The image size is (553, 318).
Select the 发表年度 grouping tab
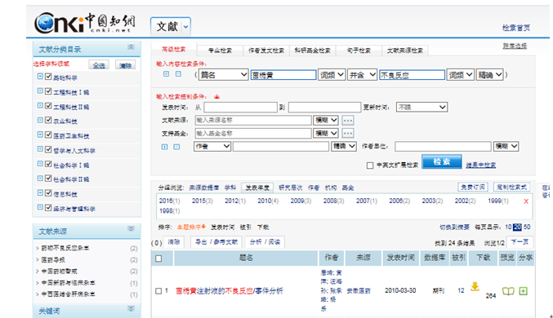[x=257, y=188]
